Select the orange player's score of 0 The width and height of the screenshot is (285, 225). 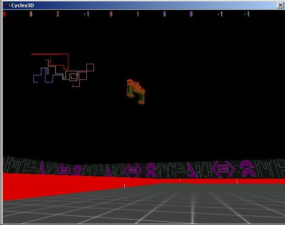[x=31, y=14]
